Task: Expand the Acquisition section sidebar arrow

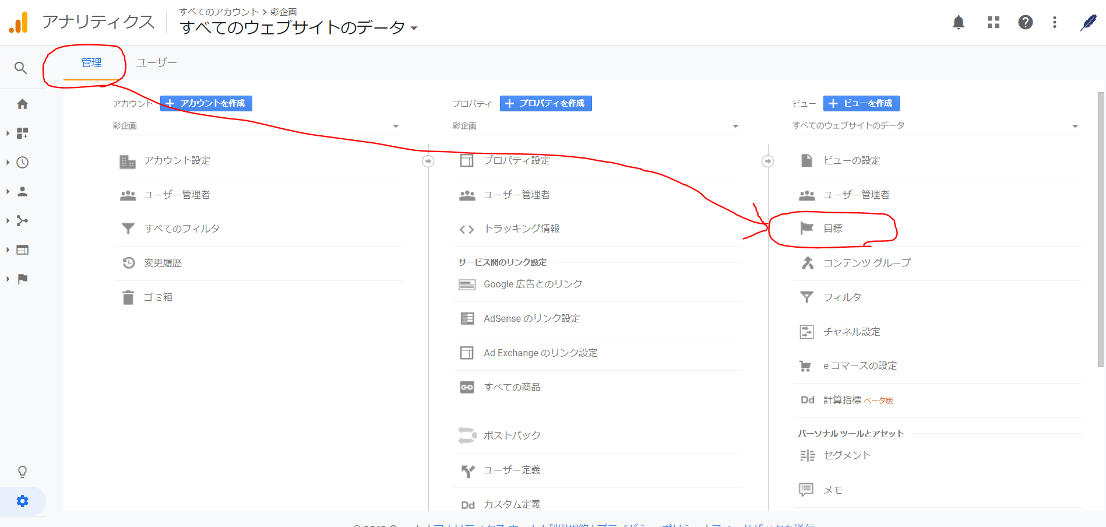Action: click(x=8, y=220)
